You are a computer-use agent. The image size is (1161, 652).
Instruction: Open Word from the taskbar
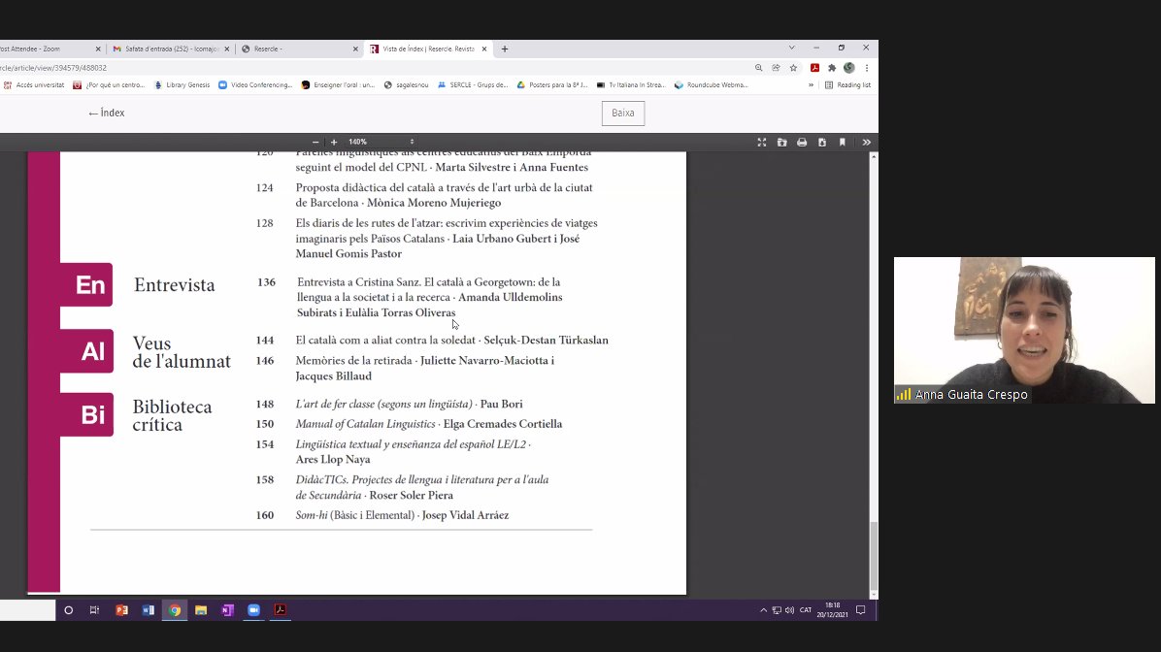[149, 610]
